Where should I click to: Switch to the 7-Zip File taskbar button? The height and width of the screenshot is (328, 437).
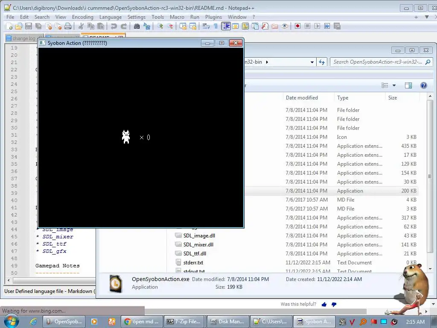[184, 322]
